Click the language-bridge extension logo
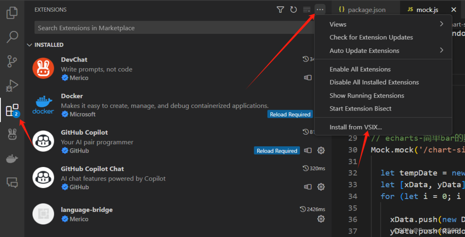Screen dimensions: 465x237 [43, 214]
